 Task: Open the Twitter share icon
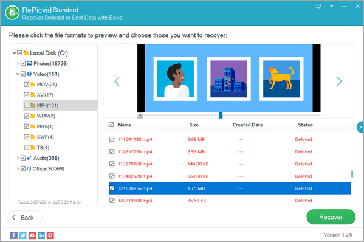pos(23,235)
